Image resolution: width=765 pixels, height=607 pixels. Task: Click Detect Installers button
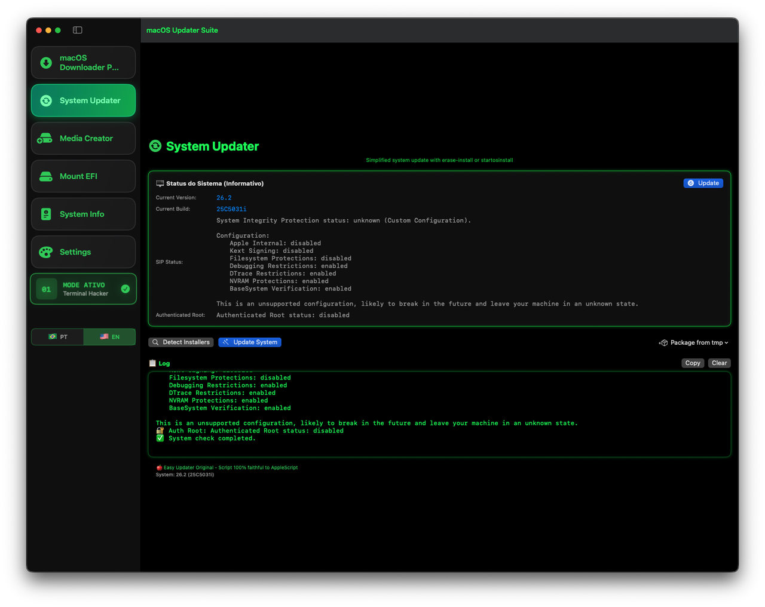point(180,342)
